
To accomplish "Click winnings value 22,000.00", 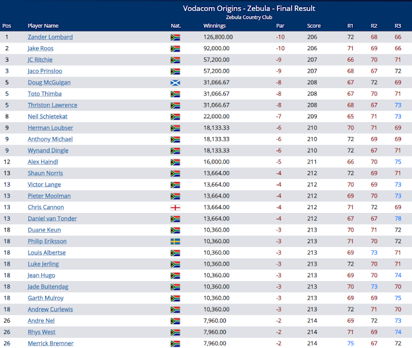I will [216, 116].
